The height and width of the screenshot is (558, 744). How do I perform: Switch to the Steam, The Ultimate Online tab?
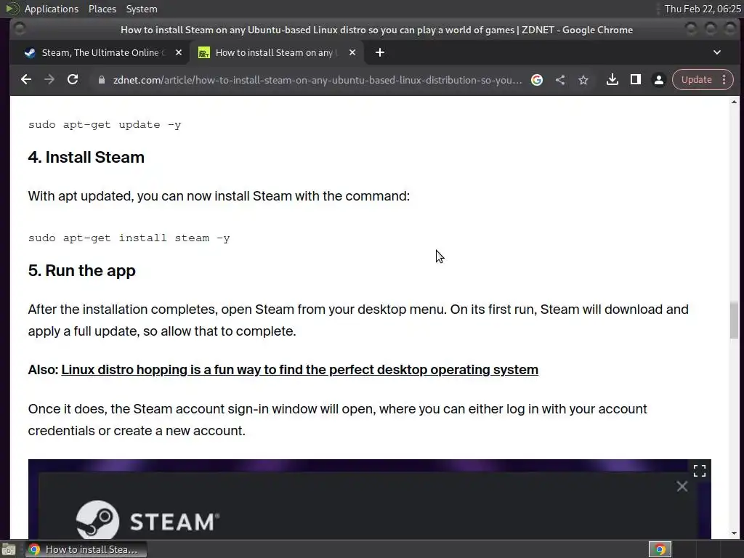(x=100, y=52)
